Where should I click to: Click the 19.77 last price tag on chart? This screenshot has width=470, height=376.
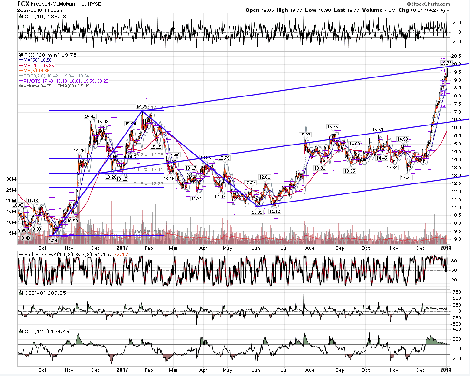(x=446, y=63)
